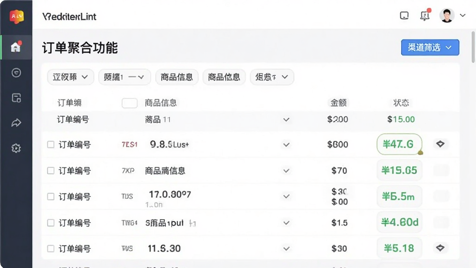This screenshot has height=268, width=476.
Task: Expand the chevron on 商品 11 row
Action: click(286, 120)
